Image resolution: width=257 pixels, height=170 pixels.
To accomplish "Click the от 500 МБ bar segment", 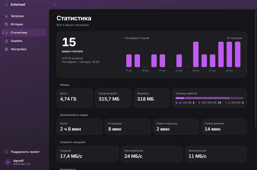I will pos(237,98).
